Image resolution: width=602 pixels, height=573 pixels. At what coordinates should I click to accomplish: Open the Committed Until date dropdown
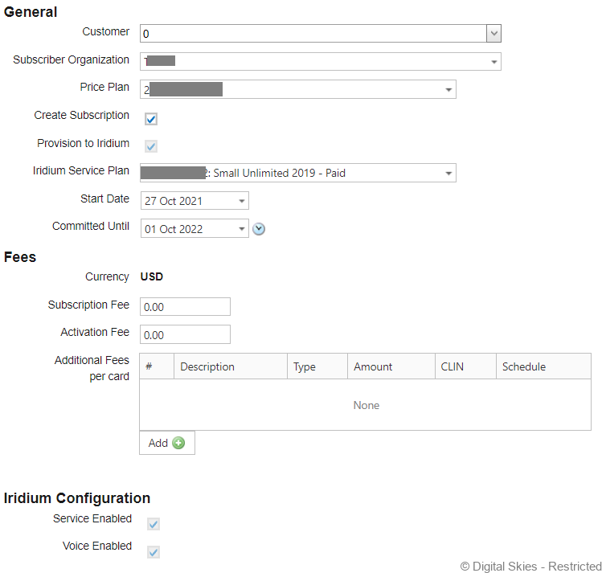coord(241,229)
